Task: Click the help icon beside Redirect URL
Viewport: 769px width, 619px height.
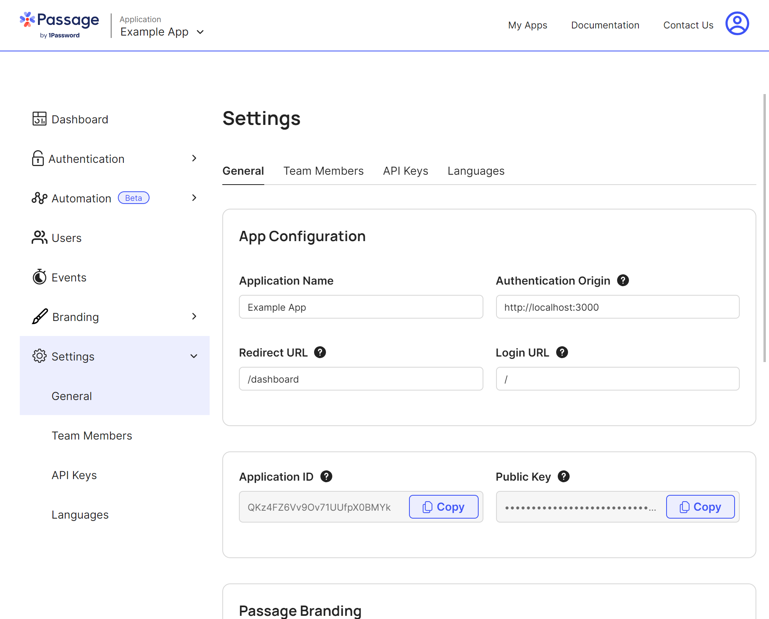Action: (x=320, y=352)
